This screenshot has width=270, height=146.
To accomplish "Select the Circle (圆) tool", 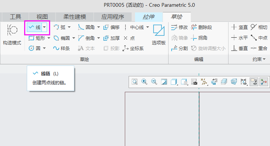I will pyautogui.click(x=34, y=48).
